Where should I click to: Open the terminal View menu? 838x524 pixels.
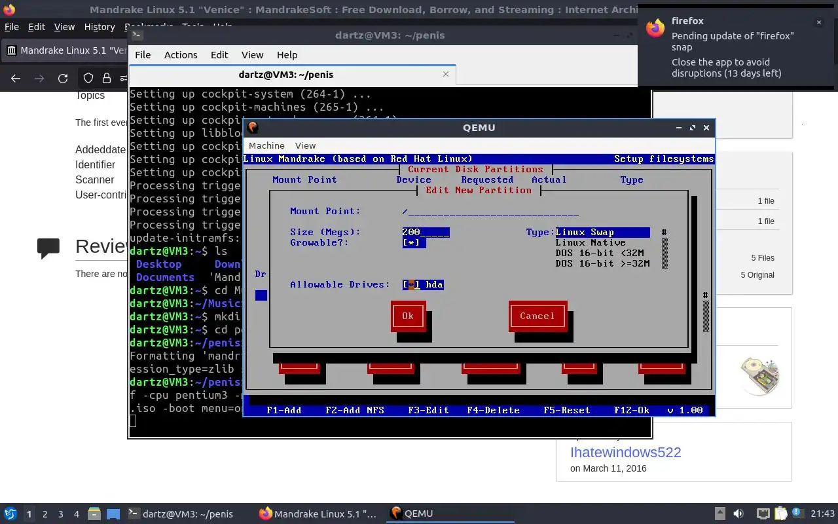252,55
